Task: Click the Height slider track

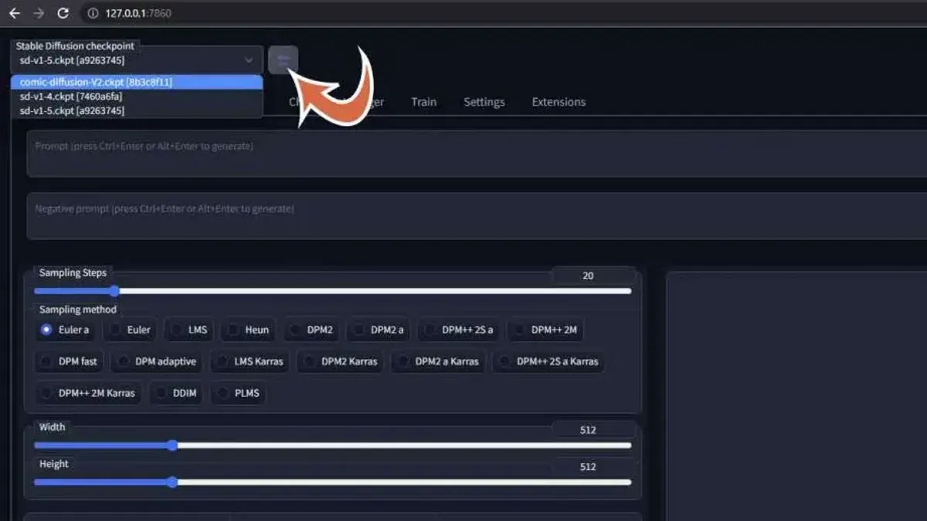Action: coord(332,482)
